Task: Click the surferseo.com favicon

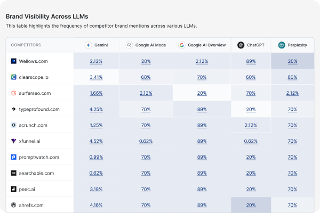Action: tap(14, 93)
